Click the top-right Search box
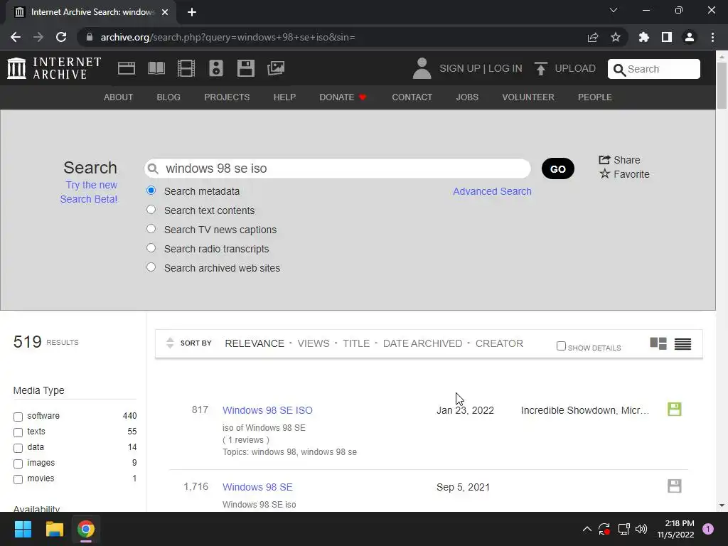The width and height of the screenshot is (728, 546). click(x=654, y=69)
